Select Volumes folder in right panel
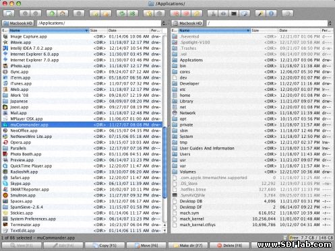335x251 pixels. pos(252,172)
